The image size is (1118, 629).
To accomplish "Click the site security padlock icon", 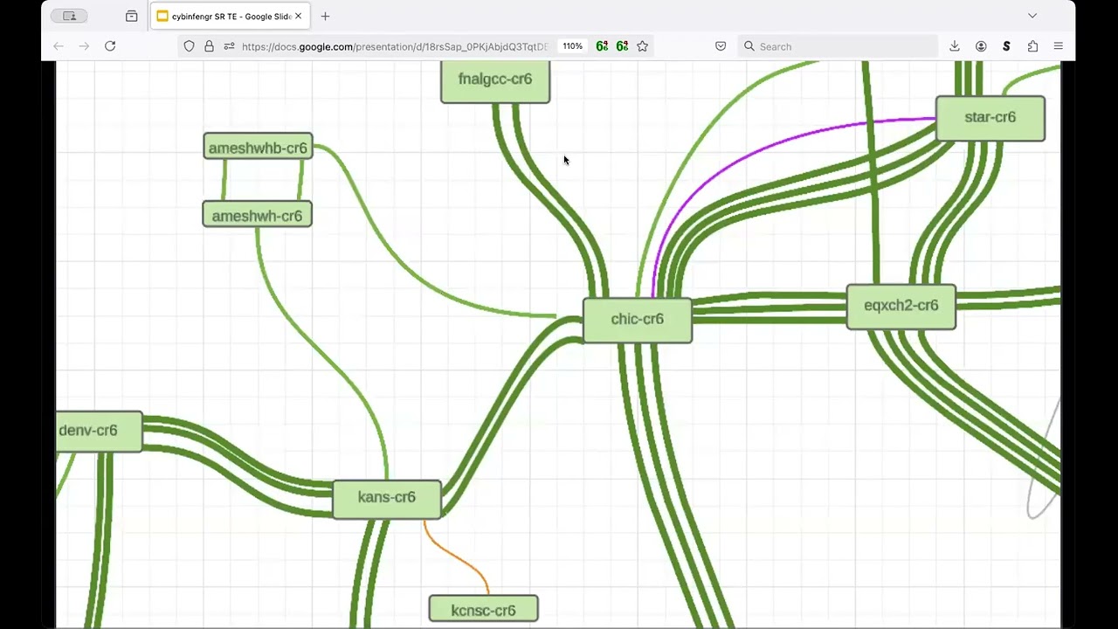I will tap(209, 46).
